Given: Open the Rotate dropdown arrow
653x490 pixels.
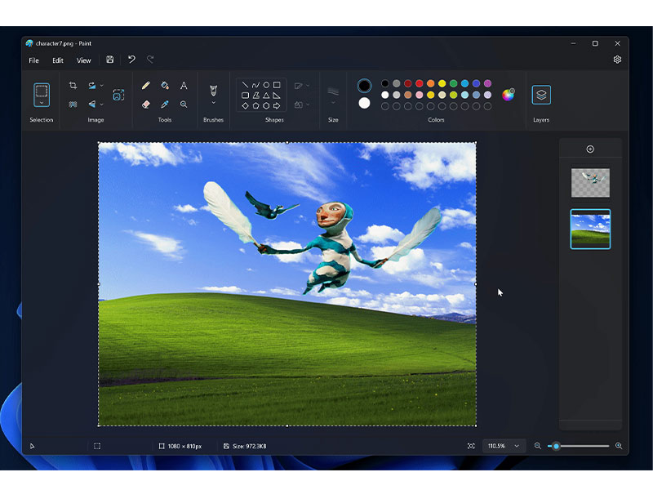Looking at the screenshot, I should pyautogui.click(x=101, y=86).
